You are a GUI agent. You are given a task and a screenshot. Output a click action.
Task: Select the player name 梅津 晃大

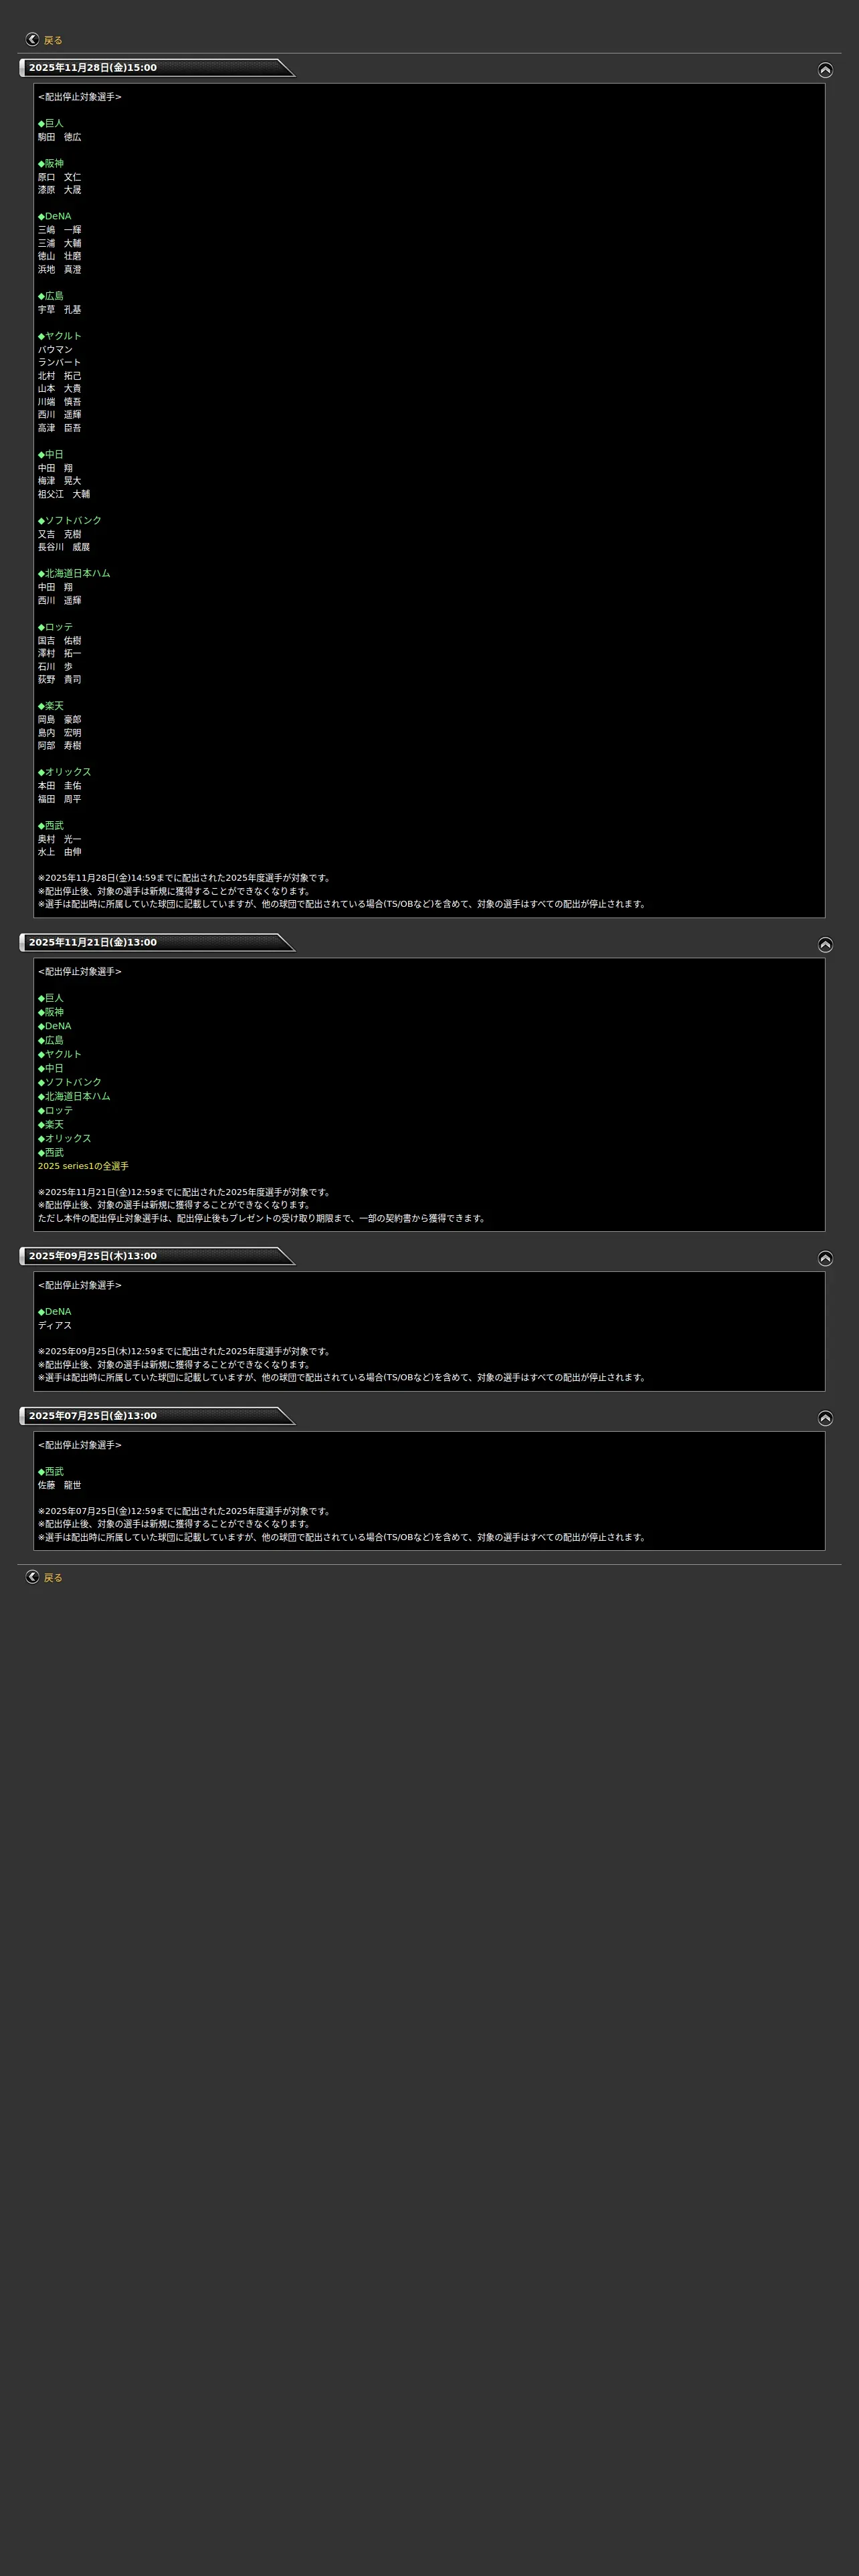tap(60, 481)
